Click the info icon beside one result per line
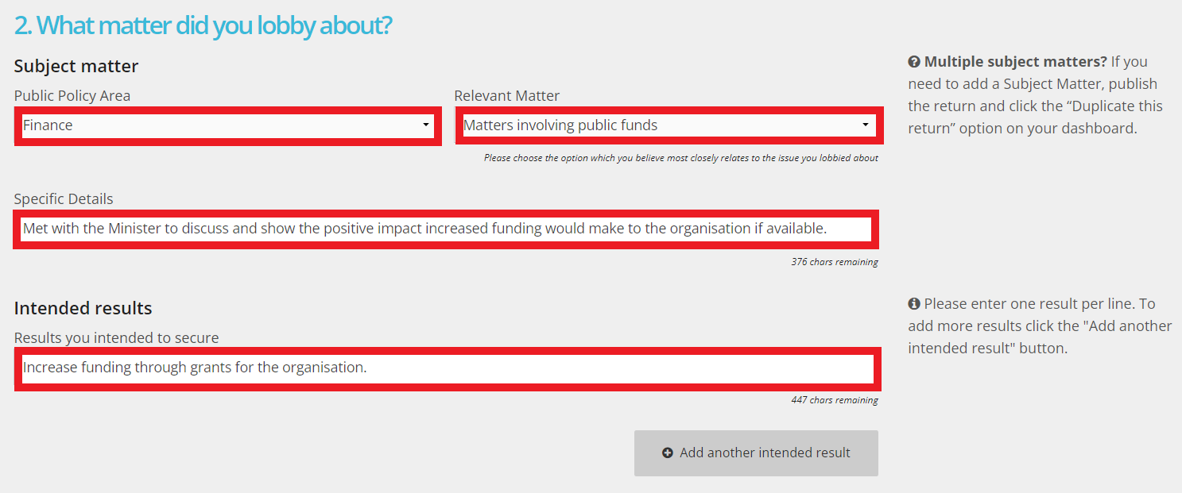This screenshot has height=493, width=1182. [x=914, y=304]
